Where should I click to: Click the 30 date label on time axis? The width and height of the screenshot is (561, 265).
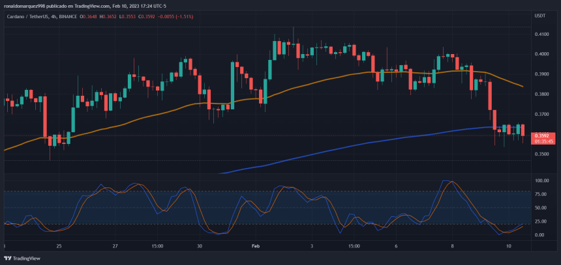(x=200, y=246)
